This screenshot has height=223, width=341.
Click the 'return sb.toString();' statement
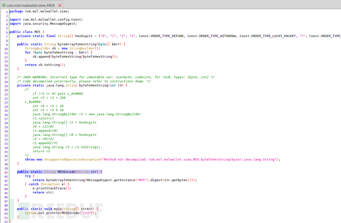pos(45,65)
